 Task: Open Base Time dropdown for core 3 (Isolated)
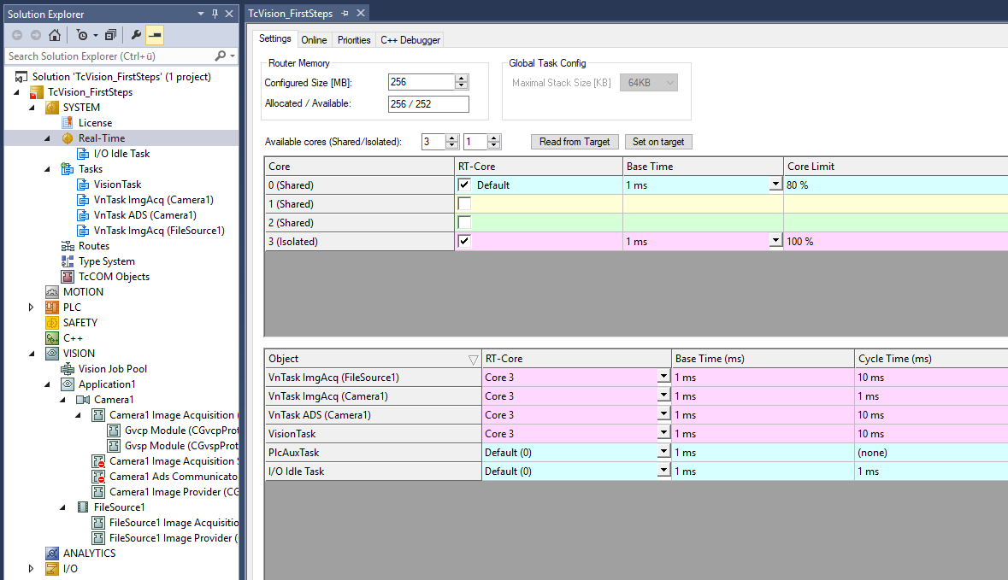pos(776,241)
